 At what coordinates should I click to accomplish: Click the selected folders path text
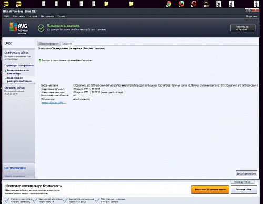[166, 85]
